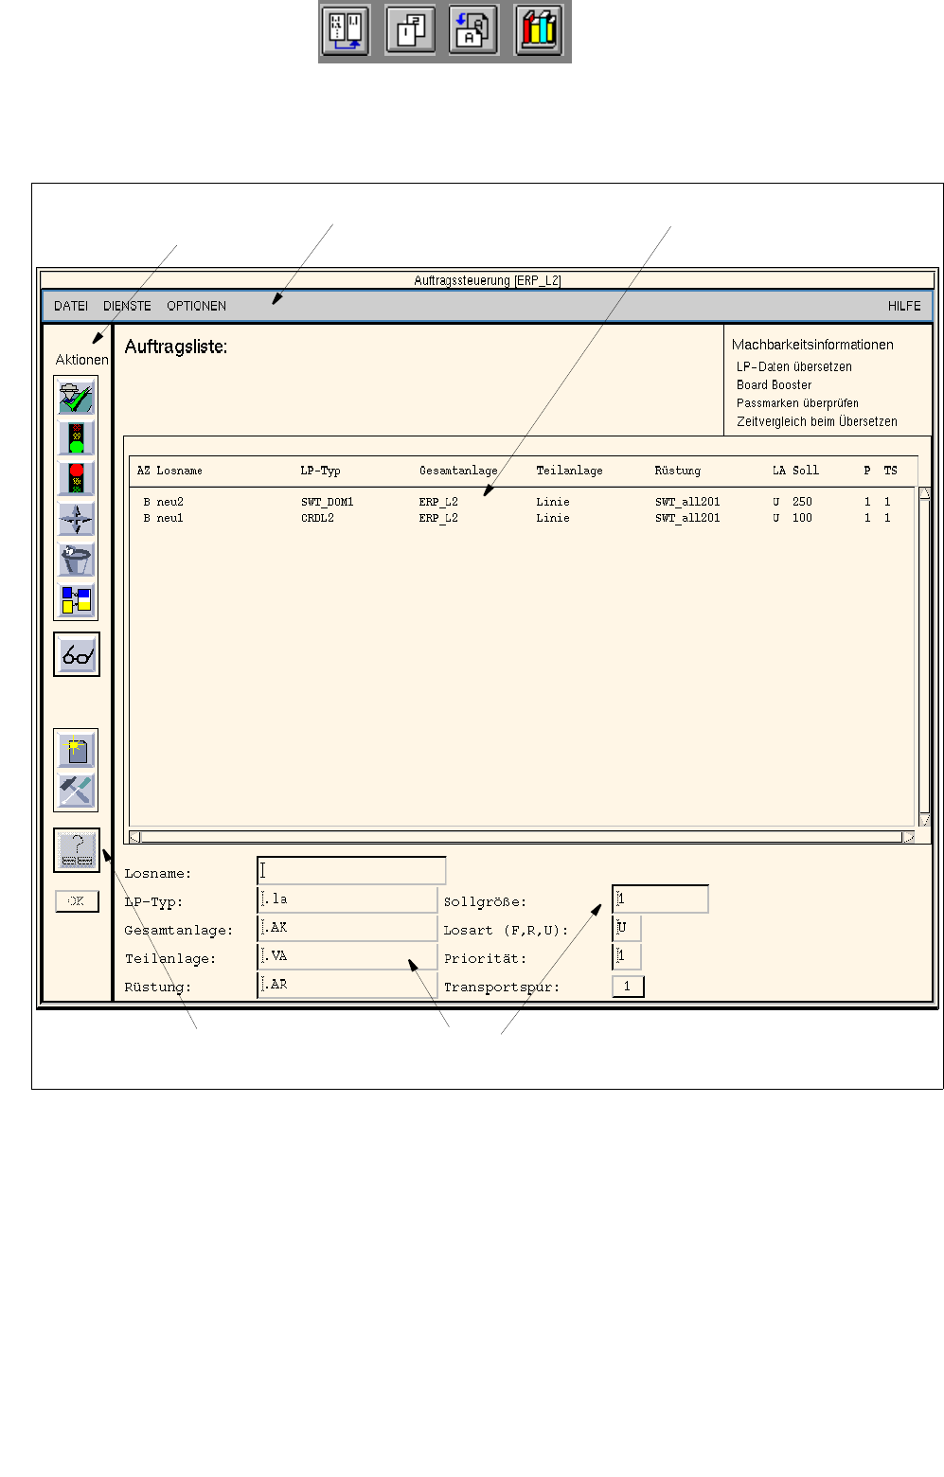Image resolution: width=944 pixels, height=1477 pixels.
Task: Click the Losname input field
Action: [x=351, y=871]
